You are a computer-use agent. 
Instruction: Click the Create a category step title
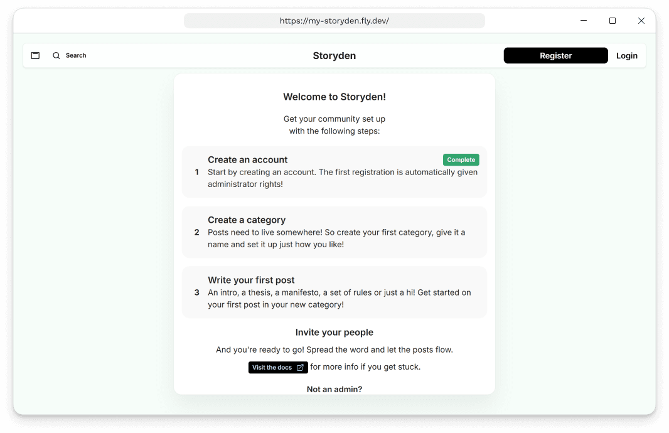point(247,219)
